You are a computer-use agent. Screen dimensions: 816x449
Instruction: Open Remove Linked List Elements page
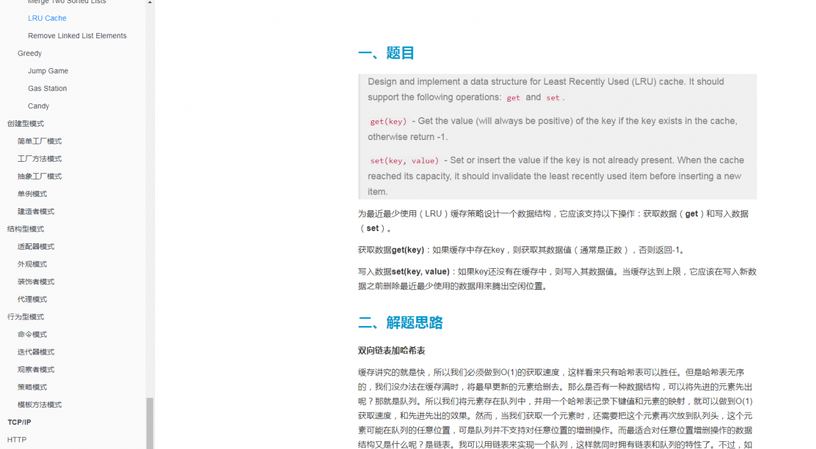pyautogui.click(x=77, y=36)
